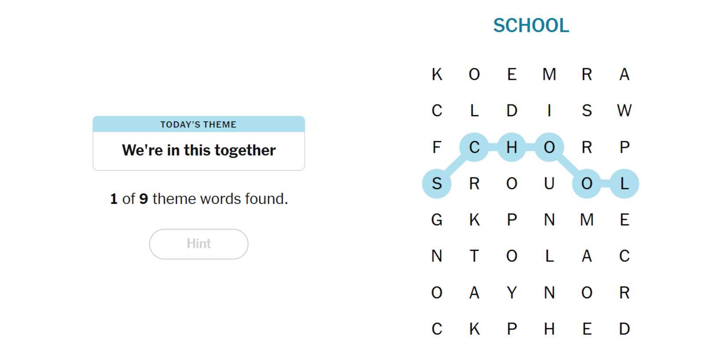The width and height of the screenshot is (727, 363).
Task: Click the Hint button
Action: pyautogui.click(x=199, y=244)
